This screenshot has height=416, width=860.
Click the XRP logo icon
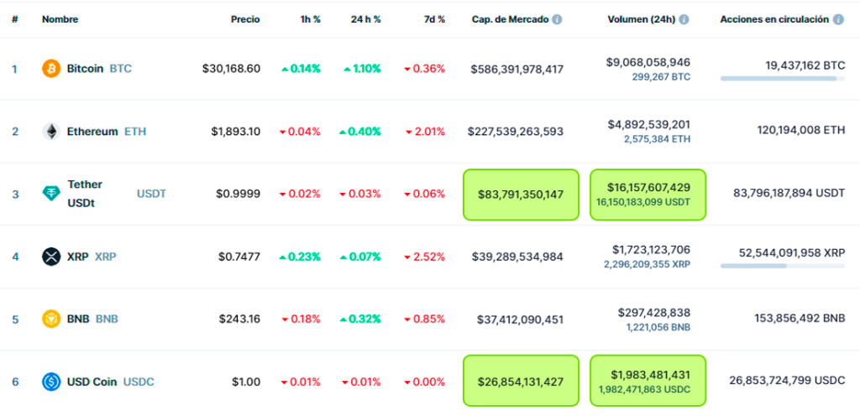[x=51, y=257]
